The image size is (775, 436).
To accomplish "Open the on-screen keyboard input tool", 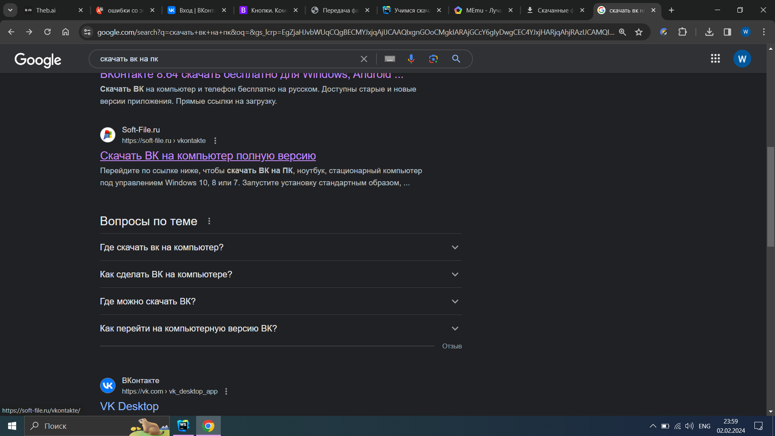I will [x=390, y=59].
